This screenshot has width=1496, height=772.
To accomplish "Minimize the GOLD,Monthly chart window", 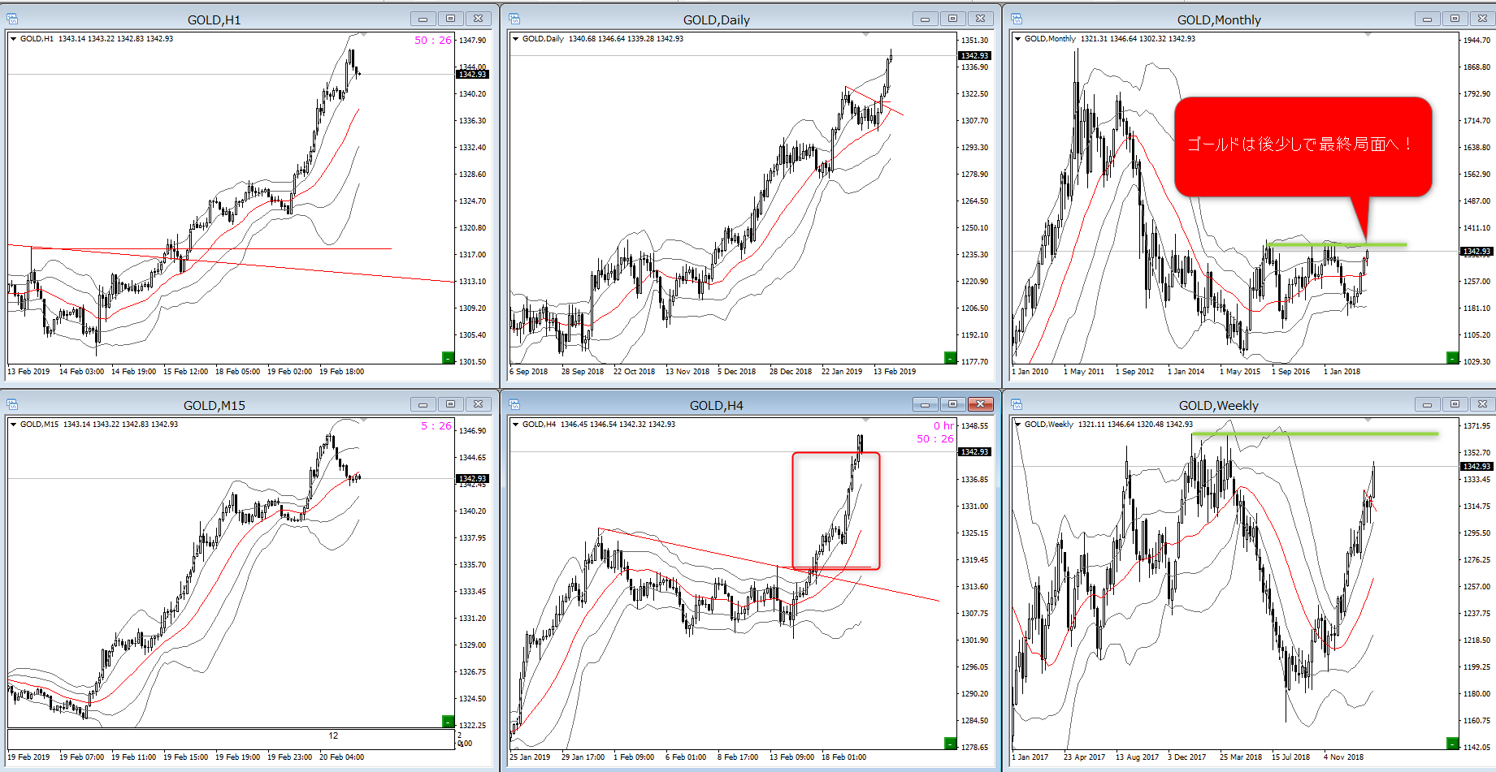I will click(x=1427, y=19).
